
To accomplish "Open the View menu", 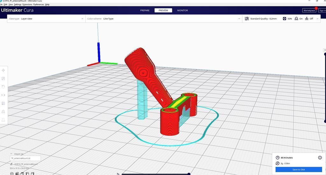I will point(11,4).
